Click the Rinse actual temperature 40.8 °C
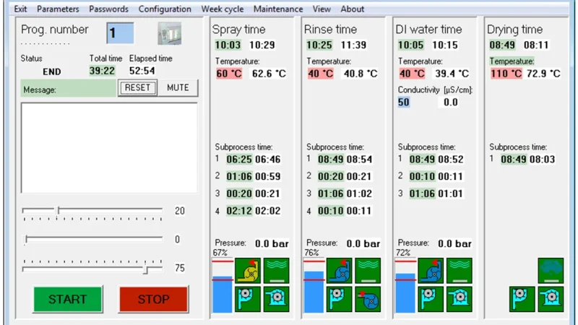The height and width of the screenshot is (325, 578). click(x=361, y=74)
